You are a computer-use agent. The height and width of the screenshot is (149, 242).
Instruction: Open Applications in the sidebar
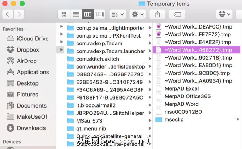pos(27,72)
